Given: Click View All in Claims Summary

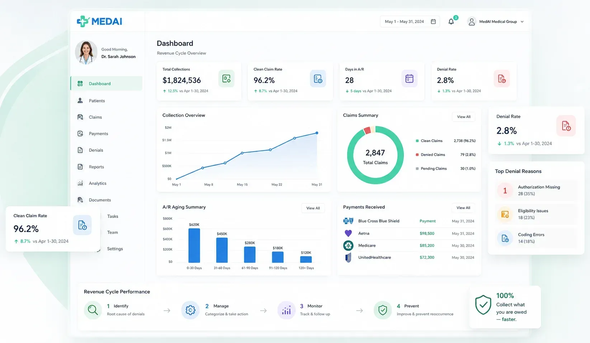Looking at the screenshot, I should (x=464, y=117).
